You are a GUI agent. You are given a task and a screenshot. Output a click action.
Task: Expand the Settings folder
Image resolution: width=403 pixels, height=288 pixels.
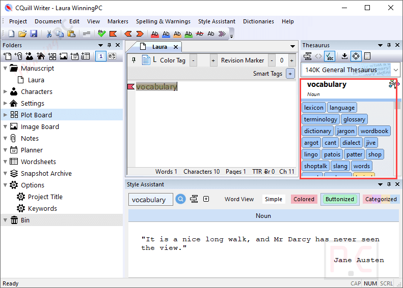tap(5, 103)
